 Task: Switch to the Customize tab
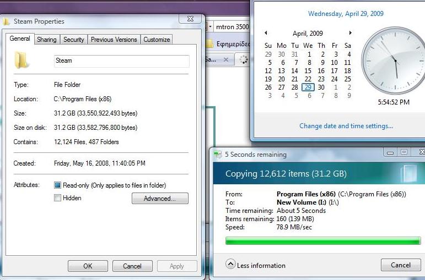[x=157, y=40]
